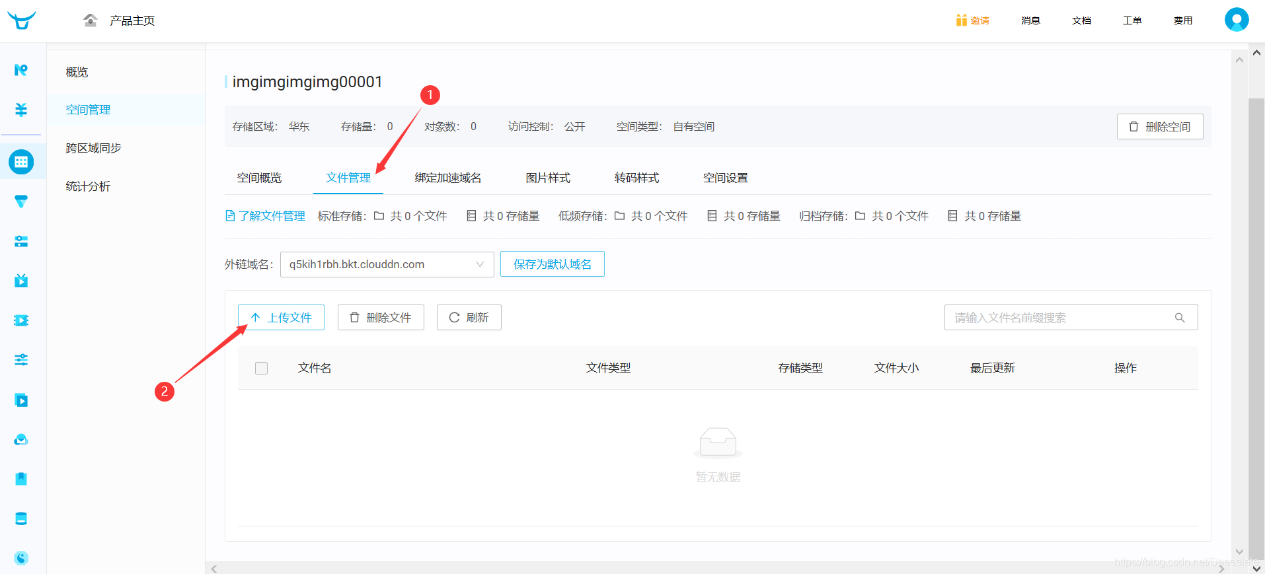Open 工单 in the top bar
This screenshot has height=574, width=1265.
point(1132,20)
